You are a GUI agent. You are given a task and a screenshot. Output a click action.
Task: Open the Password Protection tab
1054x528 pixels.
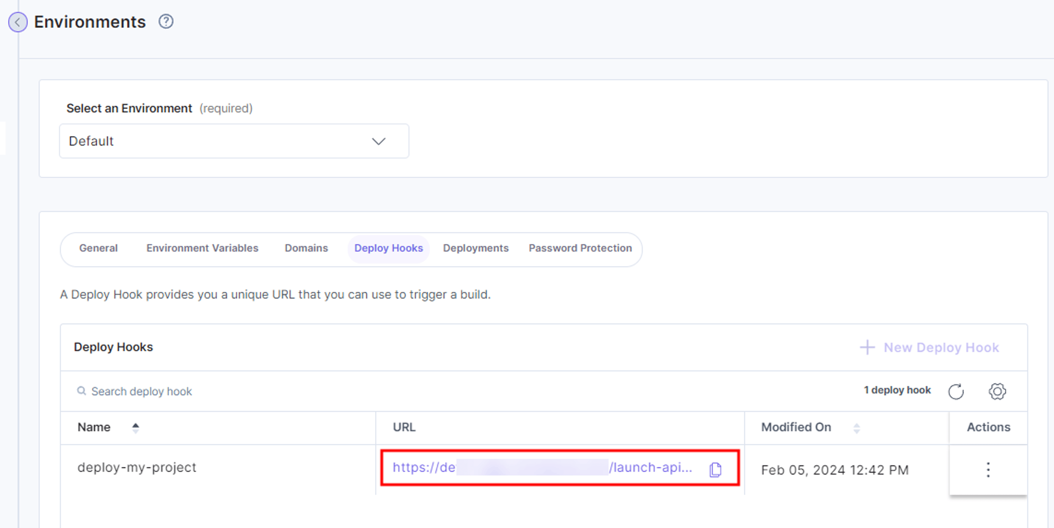[x=580, y=248]
